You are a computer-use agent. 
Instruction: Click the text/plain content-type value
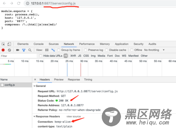[64, 126]
